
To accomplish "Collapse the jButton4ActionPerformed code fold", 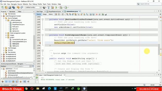I will click(43, 19).
